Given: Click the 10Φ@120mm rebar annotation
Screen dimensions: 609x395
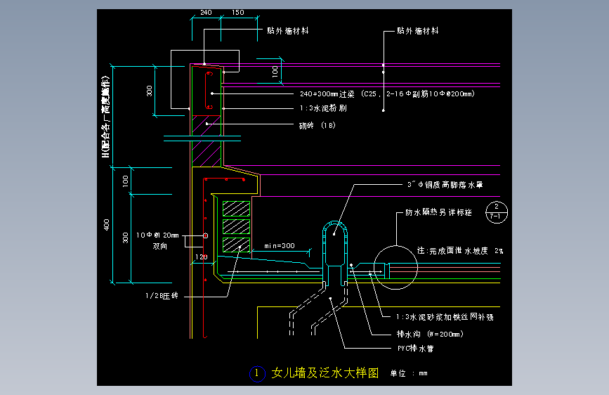Looking at the screenshot, I should (x=157, y=235).
